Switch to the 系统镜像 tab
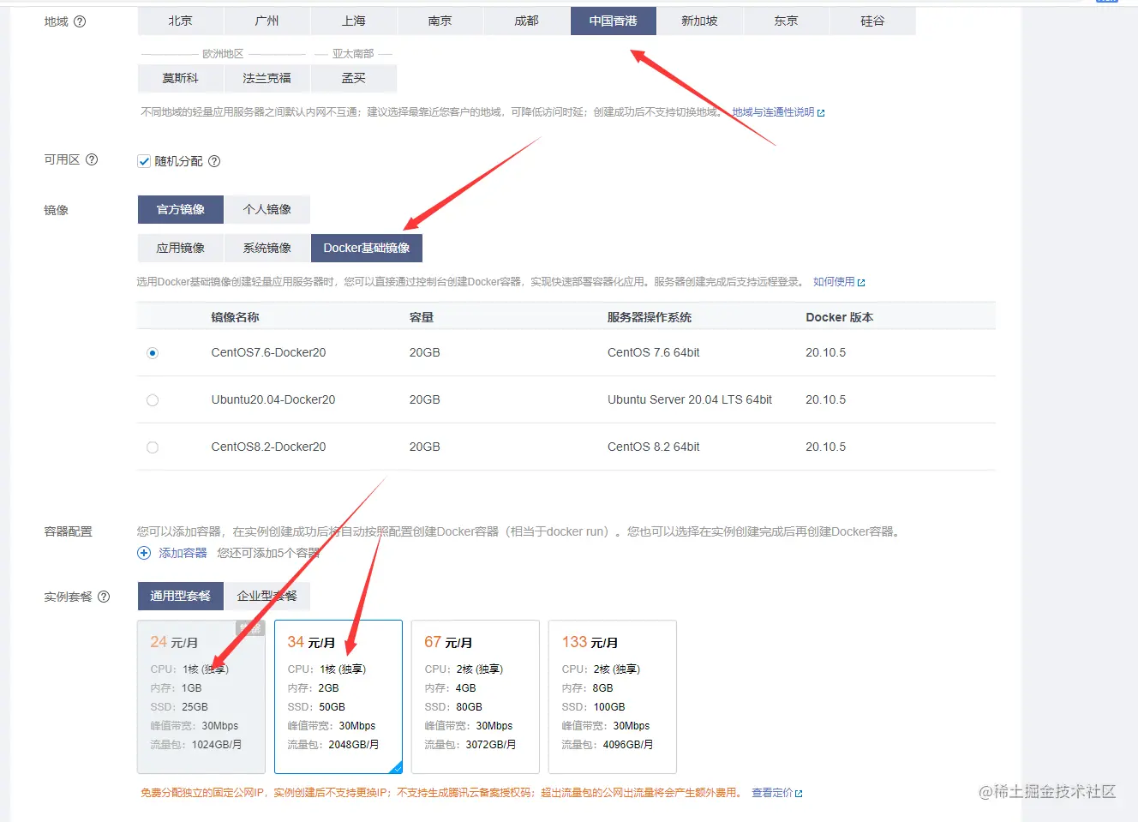 pyautogui.click(x=266, y=248)
